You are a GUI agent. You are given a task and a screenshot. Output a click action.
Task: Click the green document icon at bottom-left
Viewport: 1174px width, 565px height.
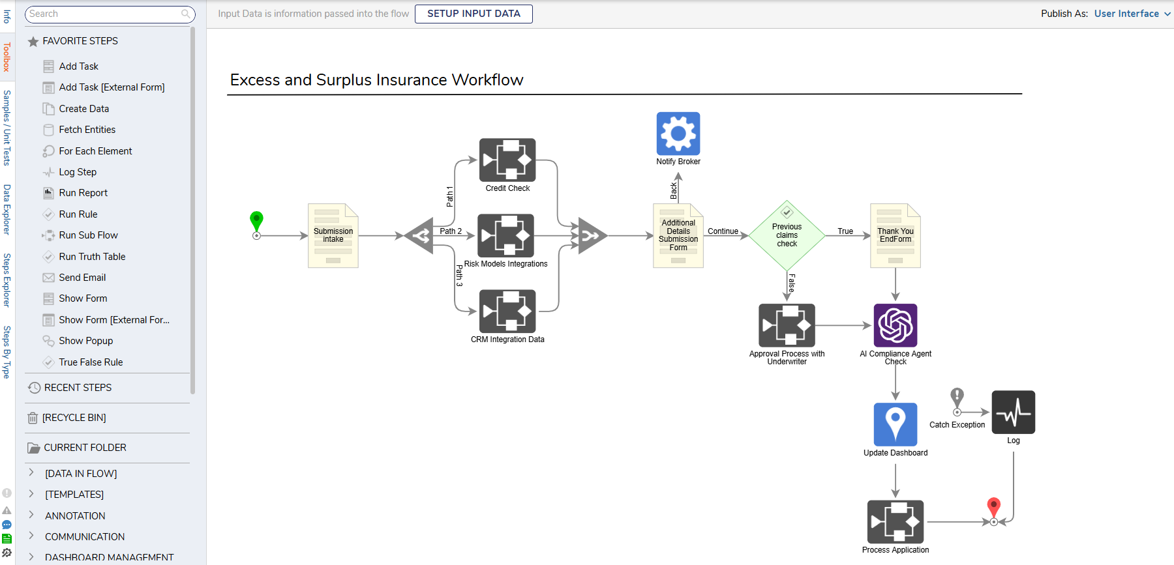point(7,538)
